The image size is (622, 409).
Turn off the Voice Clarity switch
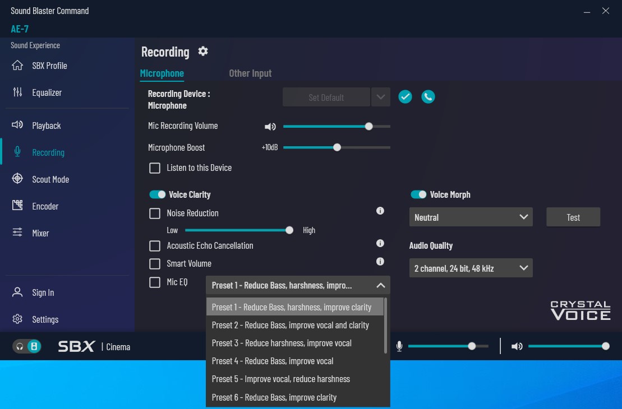[157, 194]
